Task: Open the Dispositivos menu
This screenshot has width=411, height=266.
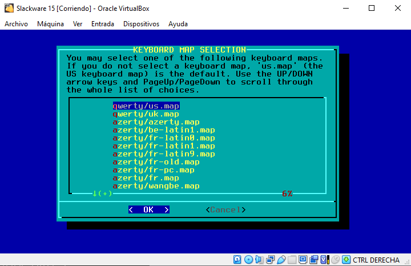Action: pyautogui.click(x=142, y=24)
